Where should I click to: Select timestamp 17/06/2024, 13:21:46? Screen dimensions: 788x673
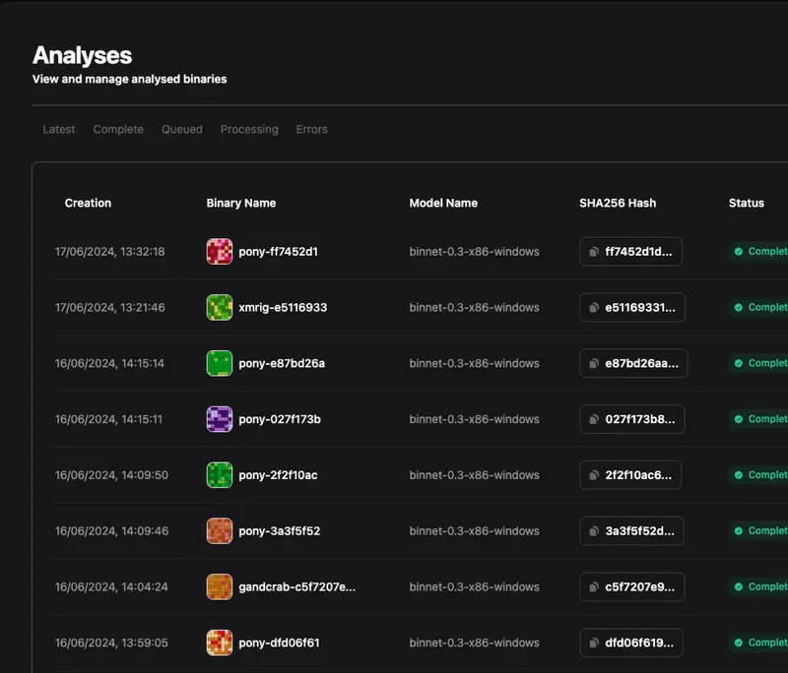[x=109, y=307]
